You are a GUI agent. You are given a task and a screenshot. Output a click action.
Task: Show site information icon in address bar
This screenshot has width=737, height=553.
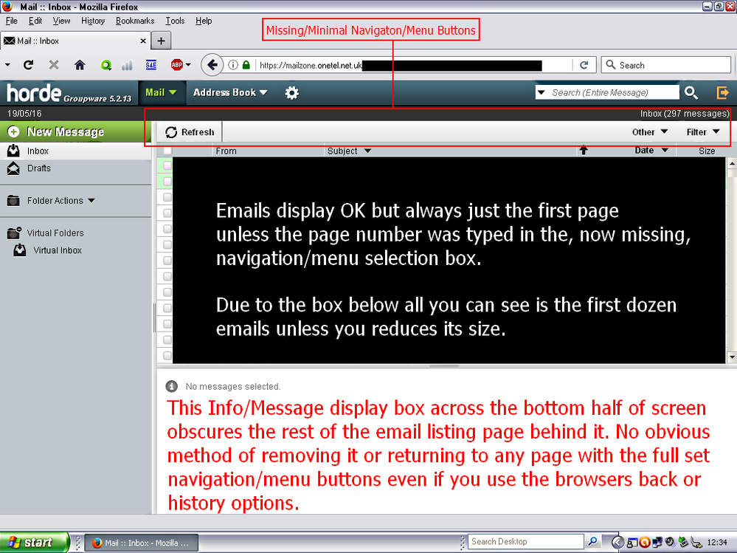(232, 65)
